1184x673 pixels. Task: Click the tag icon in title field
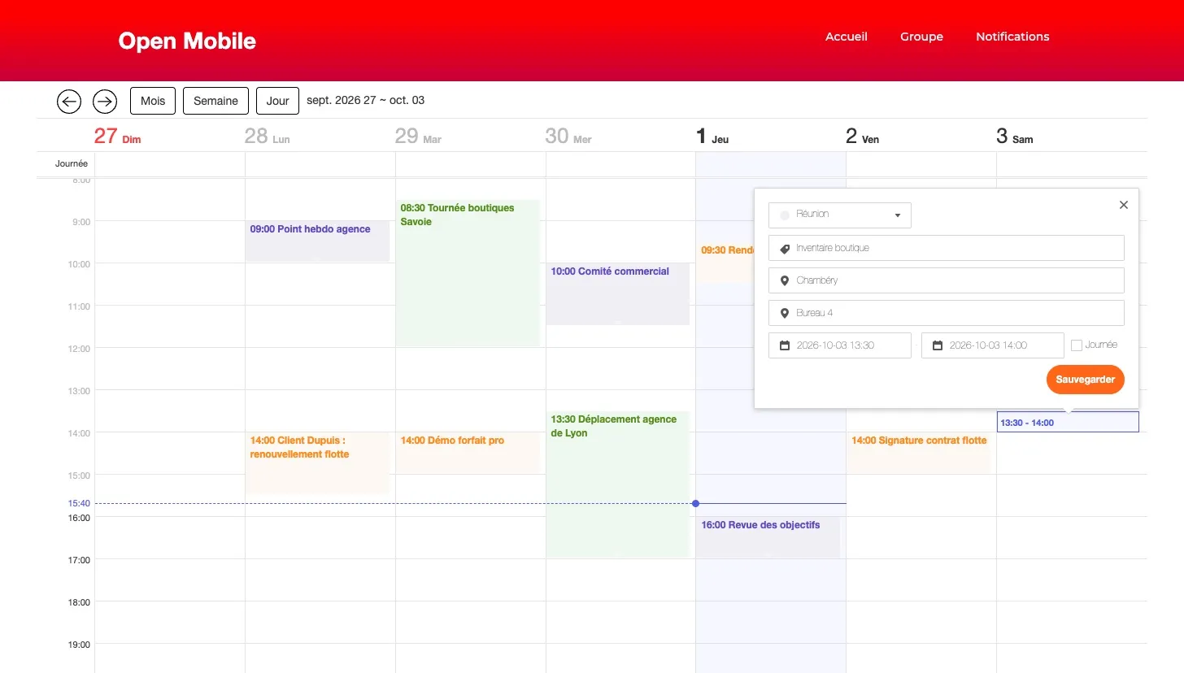[785, 248]
